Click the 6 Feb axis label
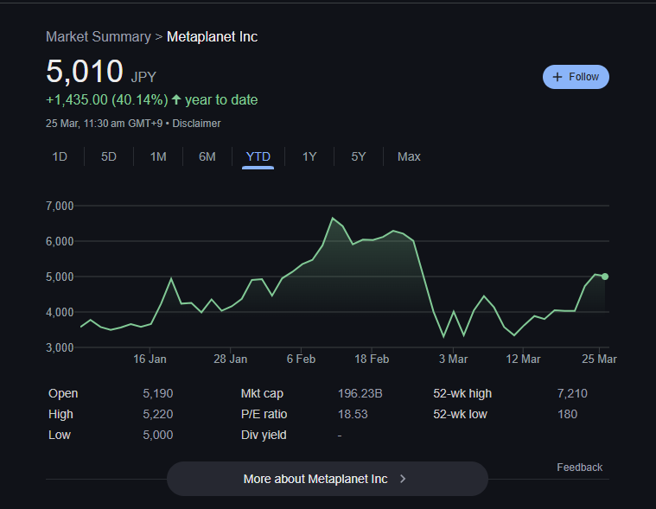656x509 pixels. pyautogui.click(x=301, y=359)
